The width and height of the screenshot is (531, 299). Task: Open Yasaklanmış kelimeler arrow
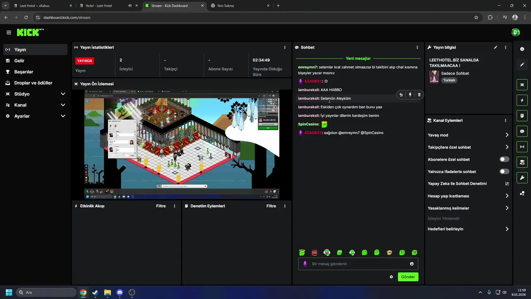click(x=507, y=208)
